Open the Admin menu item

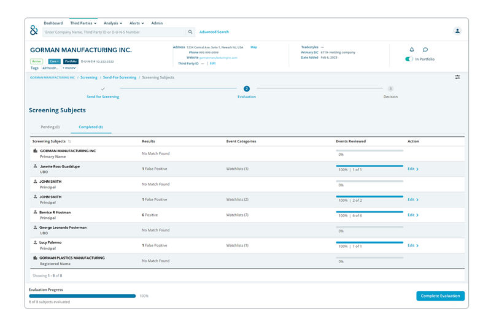pyautogui.click(x=157, y=23)
